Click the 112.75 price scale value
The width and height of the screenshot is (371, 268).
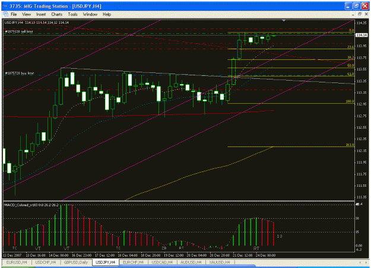[362, 116]
